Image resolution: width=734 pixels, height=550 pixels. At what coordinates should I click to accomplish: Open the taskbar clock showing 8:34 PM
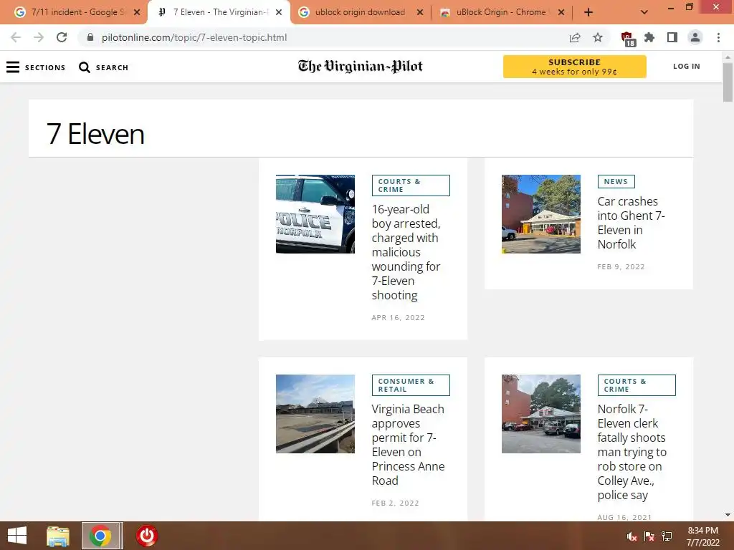point(702,536)
